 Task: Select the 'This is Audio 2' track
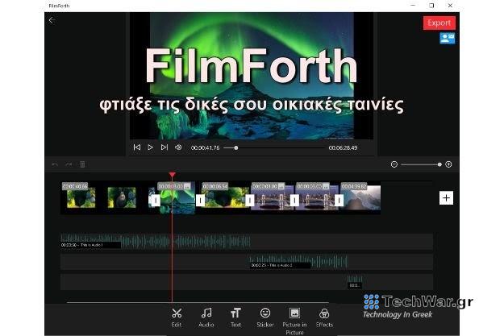coord(298,262)
